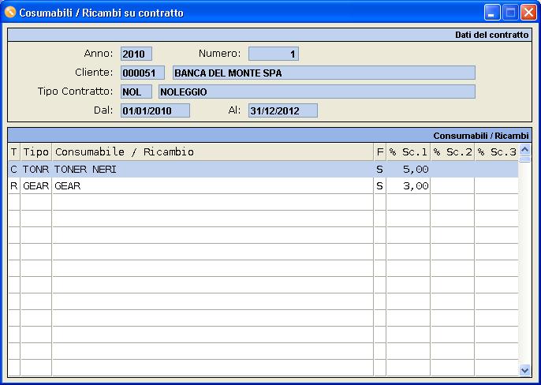Click the S flag in the GEAR row
This screenshot has height=385, width=541.
[380, 185]
